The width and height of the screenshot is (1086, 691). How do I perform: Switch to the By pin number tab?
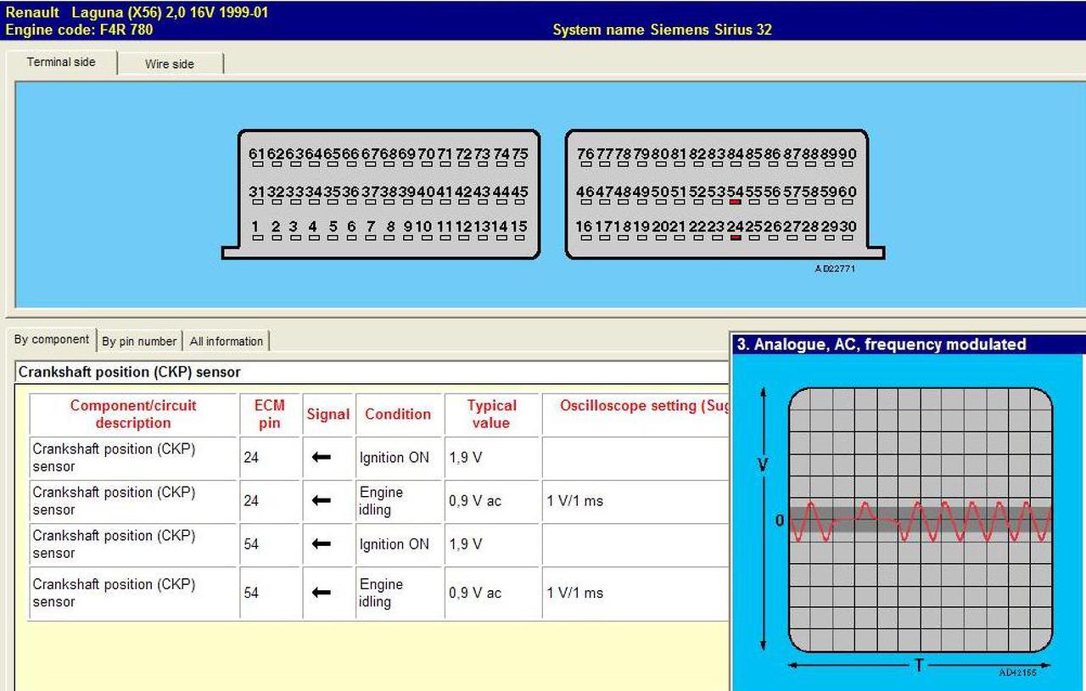pyautogui.click(x=139, y=341)
